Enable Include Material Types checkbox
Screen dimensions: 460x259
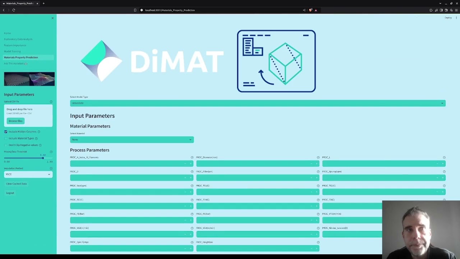[6, 138]
